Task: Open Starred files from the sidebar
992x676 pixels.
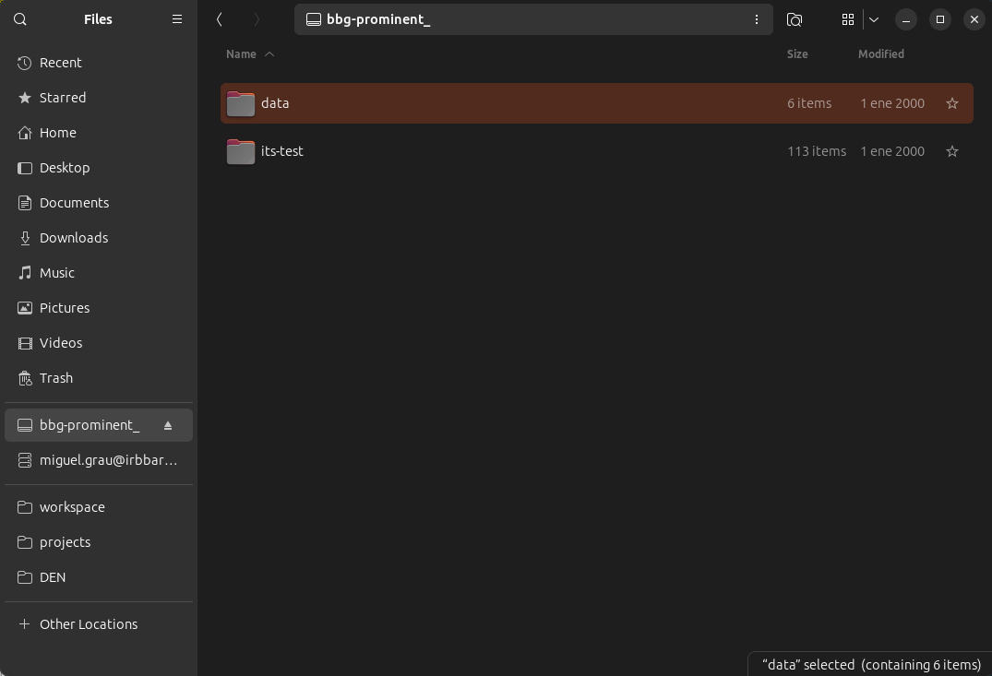Action: tap(61, 97)
